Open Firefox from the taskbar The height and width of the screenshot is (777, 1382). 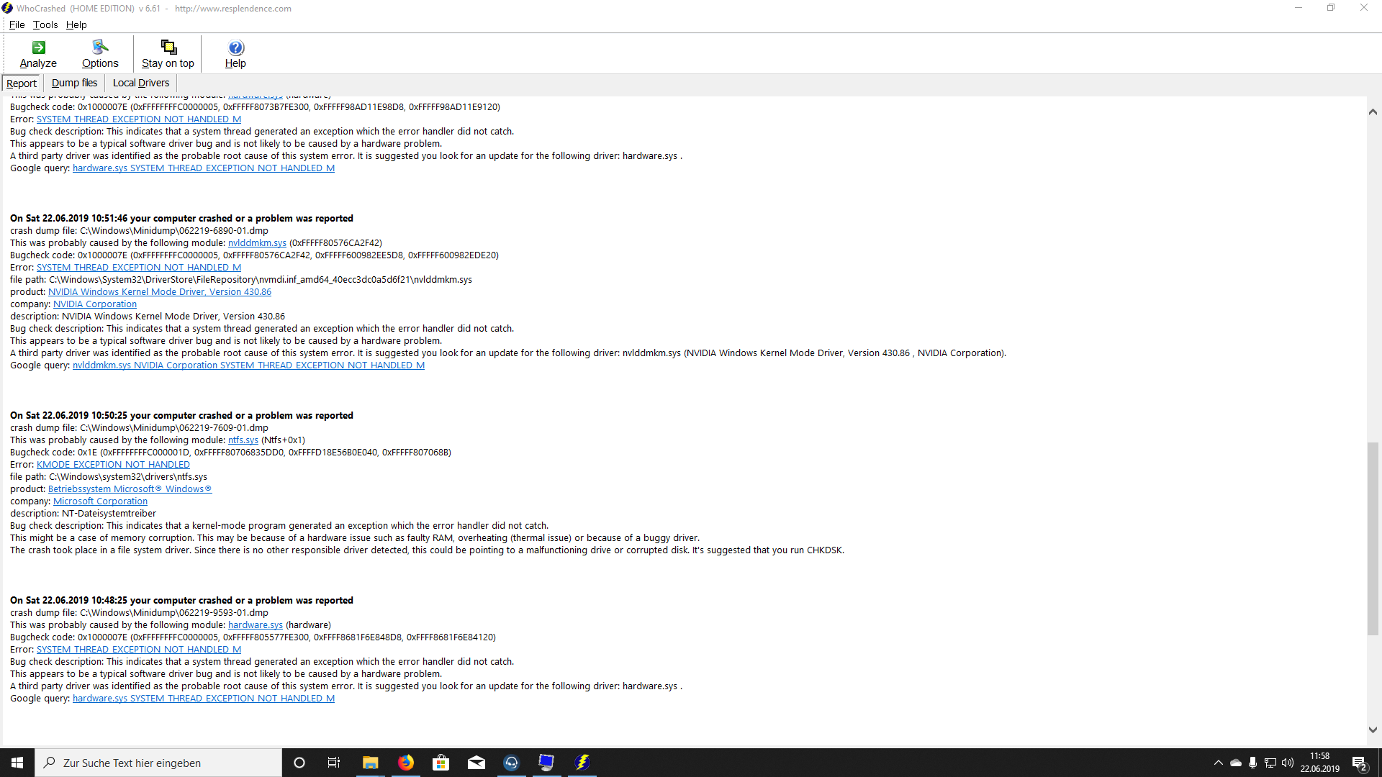406,763
